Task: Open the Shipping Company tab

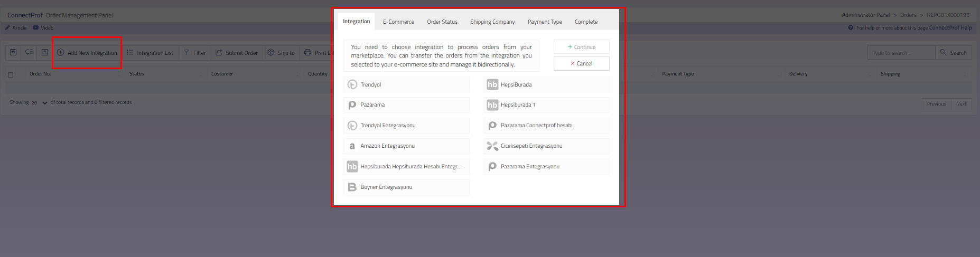Action: coord(492,22)
